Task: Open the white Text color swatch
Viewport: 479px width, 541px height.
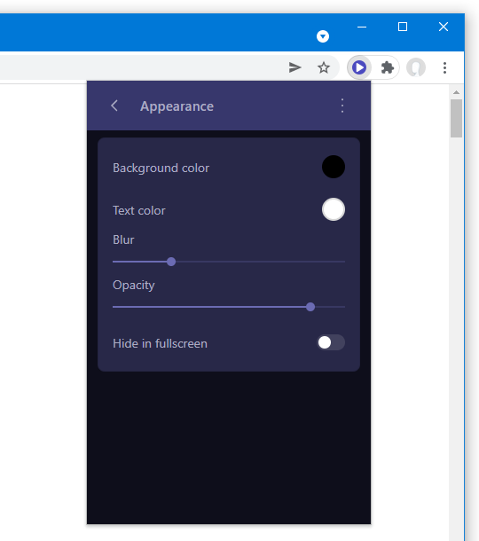Action: [333, 209]
